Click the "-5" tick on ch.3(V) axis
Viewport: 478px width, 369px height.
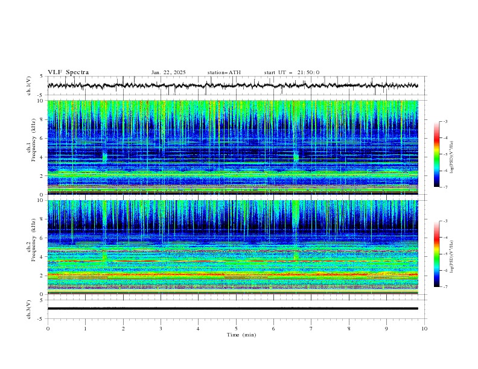click(41, 319)
